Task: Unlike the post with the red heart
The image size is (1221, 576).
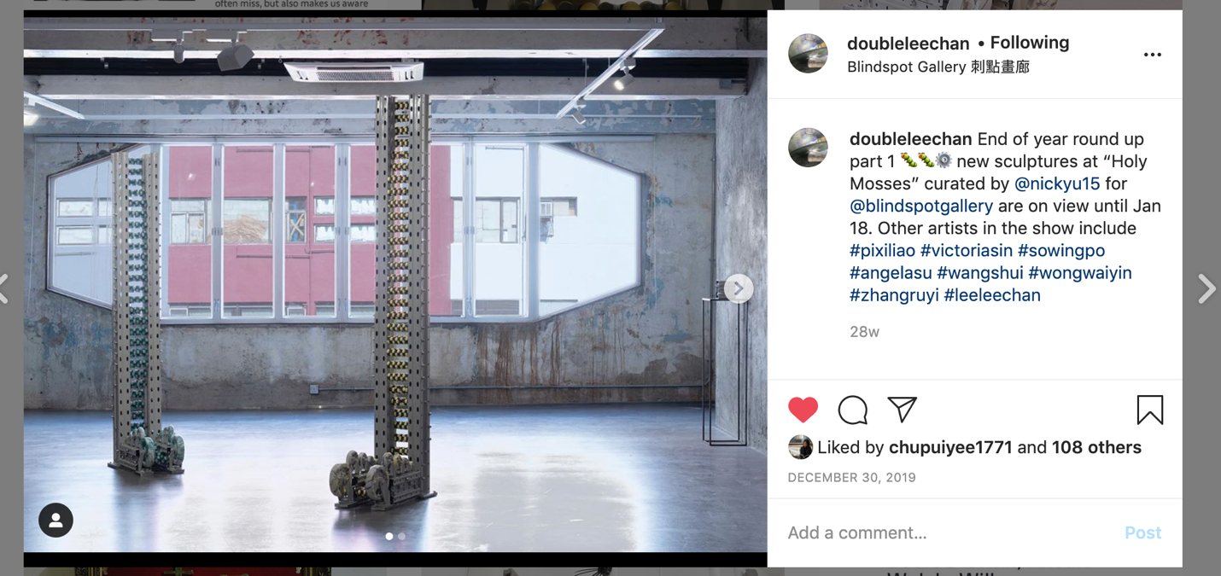Action: coord(803,410)
